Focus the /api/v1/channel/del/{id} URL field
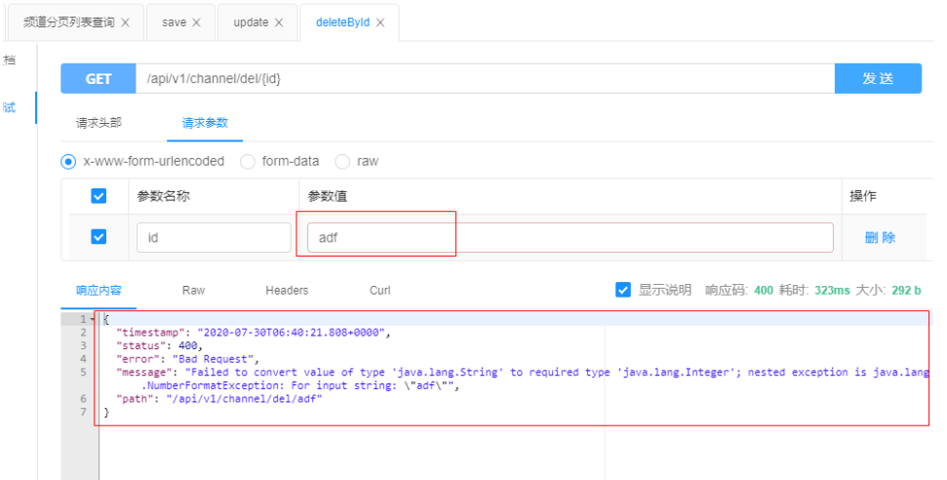 [485, 79]
